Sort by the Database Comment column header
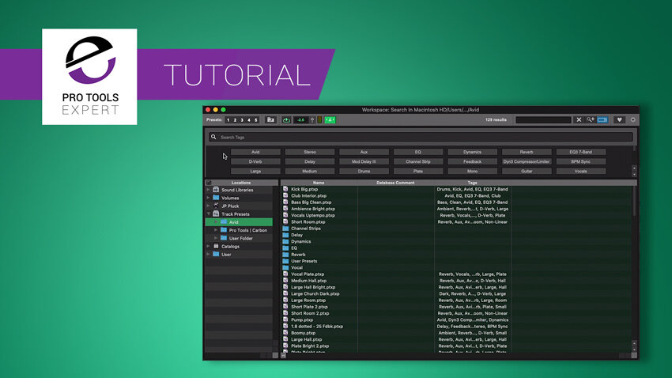The height and width of the screenshot is (378, 672). [395, 183]
